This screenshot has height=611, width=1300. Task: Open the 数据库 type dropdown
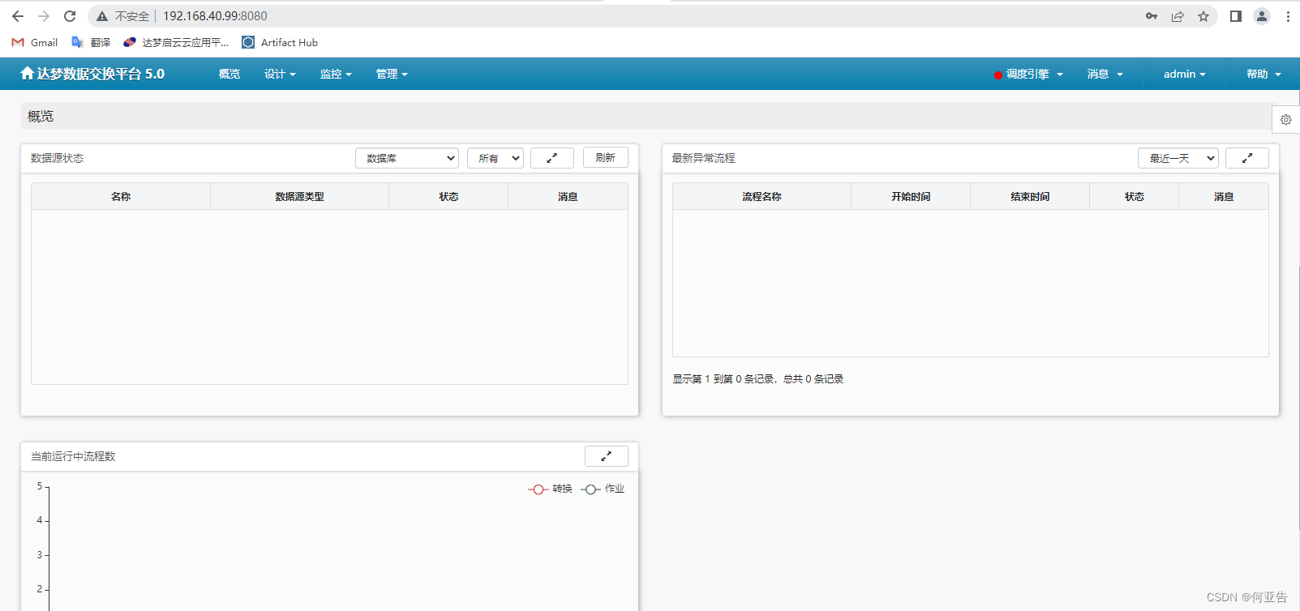click(x=407, y=158)
